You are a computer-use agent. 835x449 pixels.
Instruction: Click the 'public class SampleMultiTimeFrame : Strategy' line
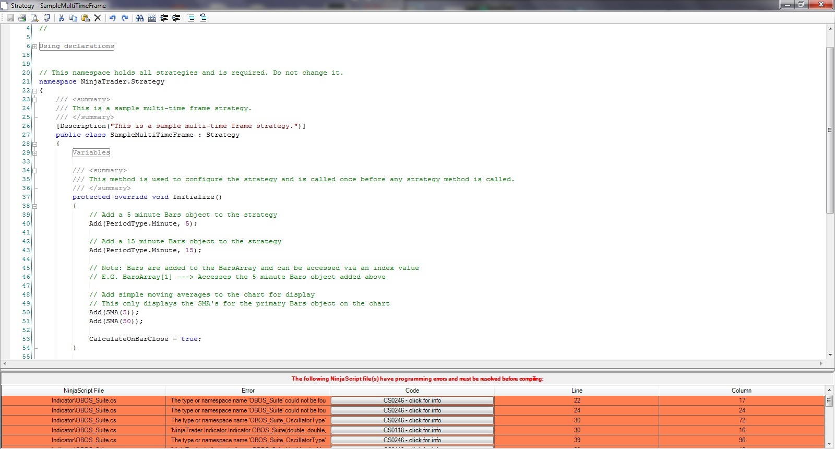tap(148, 135)
